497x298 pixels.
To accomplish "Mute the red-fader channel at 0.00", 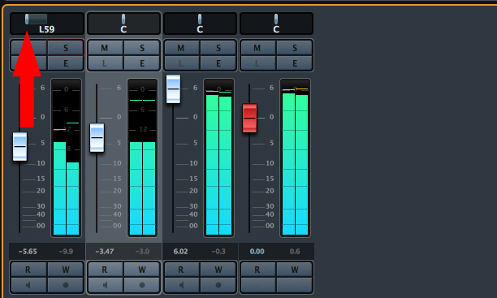I will 257,48.
